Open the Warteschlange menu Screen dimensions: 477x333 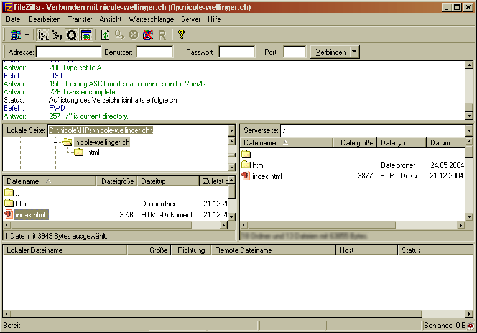151,19
